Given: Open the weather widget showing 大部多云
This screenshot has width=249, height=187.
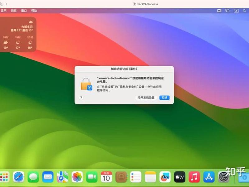Looking at the screenshot, I should pyautogui.click(x=18, y=34).
